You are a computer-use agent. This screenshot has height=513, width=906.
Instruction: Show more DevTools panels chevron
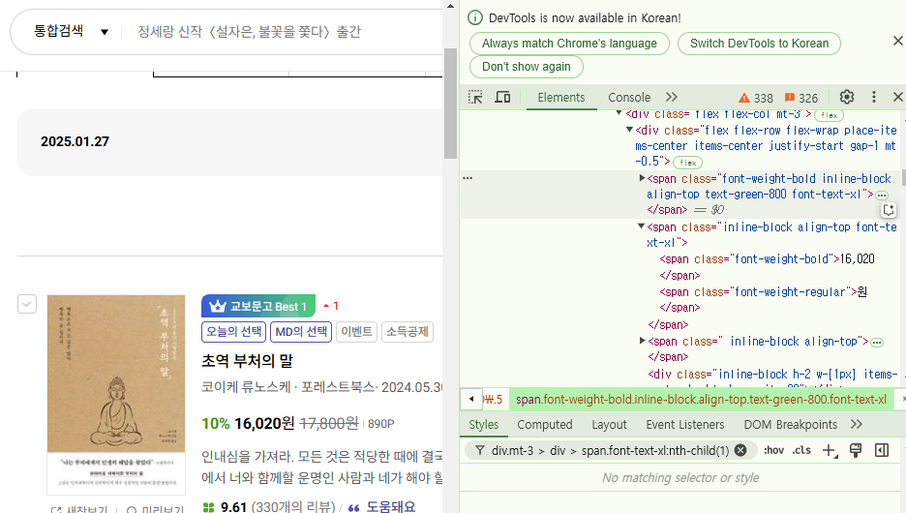(x=672, y=97)
